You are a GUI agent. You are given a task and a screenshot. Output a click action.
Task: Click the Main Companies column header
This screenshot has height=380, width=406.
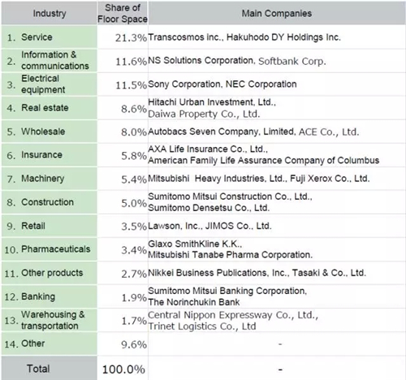point(277,13)
